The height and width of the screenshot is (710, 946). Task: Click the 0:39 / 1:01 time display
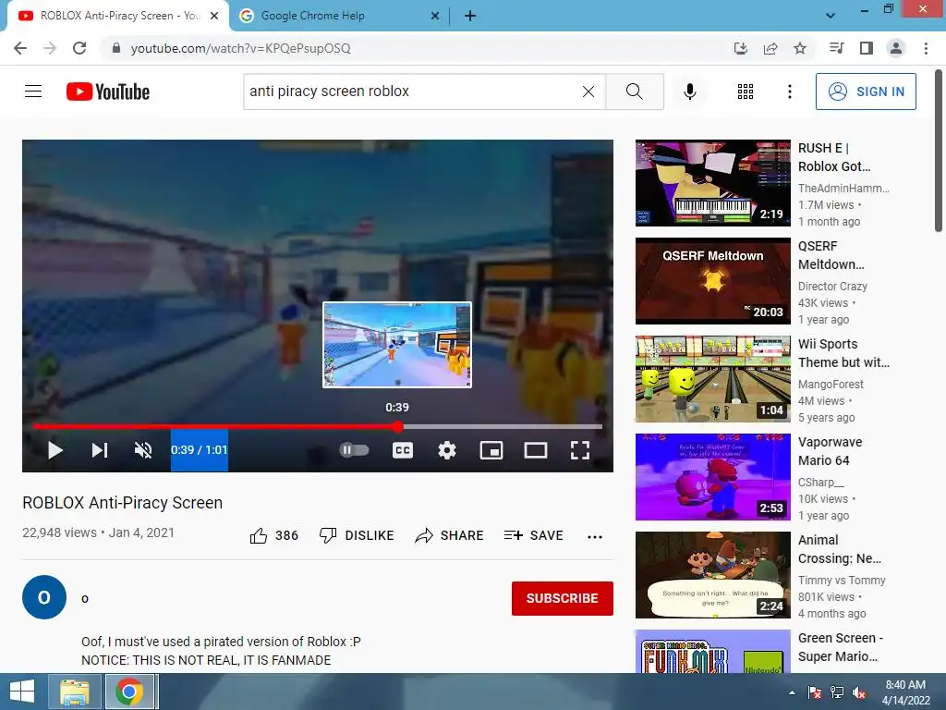(200, 450)
